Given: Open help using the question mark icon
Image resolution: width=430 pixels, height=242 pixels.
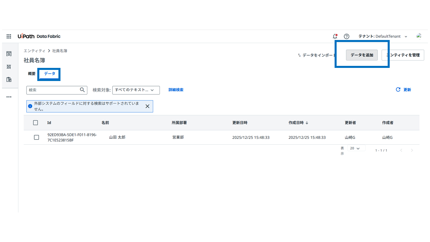Looking at the screenshot, I should pyautogui.click(x=346, y=36).
